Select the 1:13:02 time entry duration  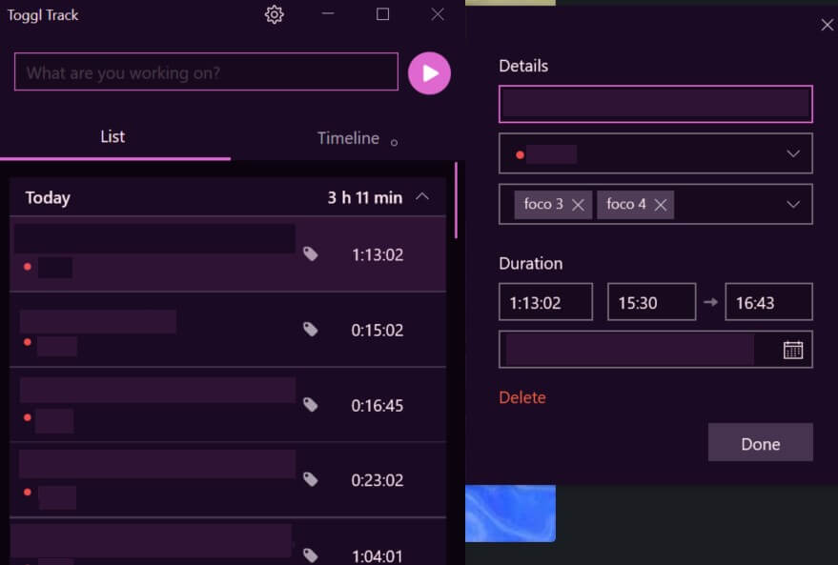point(378,254)
